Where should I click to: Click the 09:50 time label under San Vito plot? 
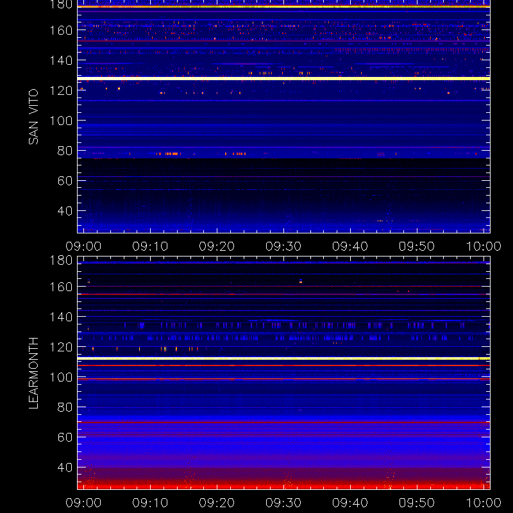[x=416, y=246]
